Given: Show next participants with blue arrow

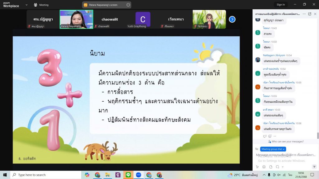Looking at the screenshot, I should [x=232, y=19].
